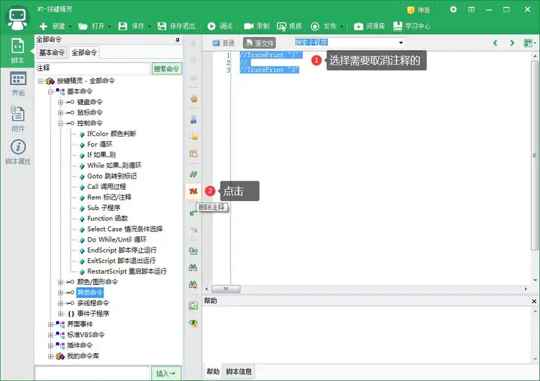Click the 保存 save disk icon
The height and width of the screenshot is (381, 540).
[x=122, y=26]
